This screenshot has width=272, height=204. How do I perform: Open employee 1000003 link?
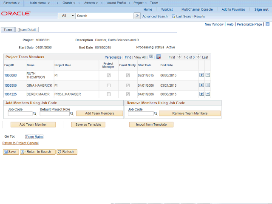pos(11,75)
